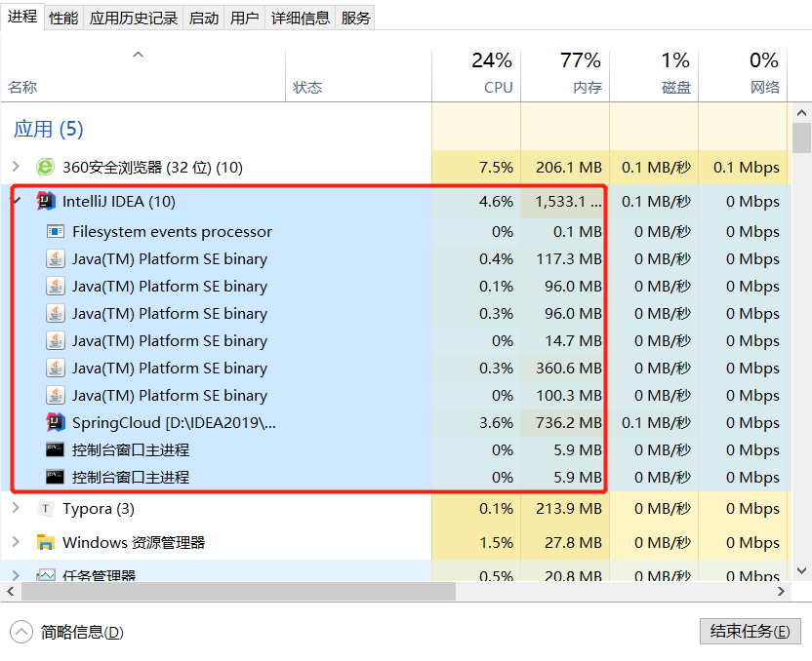Collapse the IntelliJ IDEA process group
812x661 pixels.
(x=16, y=201)
